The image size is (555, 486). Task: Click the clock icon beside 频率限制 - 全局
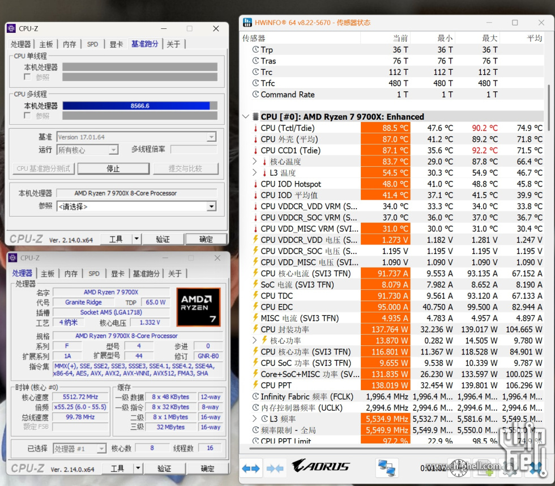pyautogui.click(x=255, y=430)
